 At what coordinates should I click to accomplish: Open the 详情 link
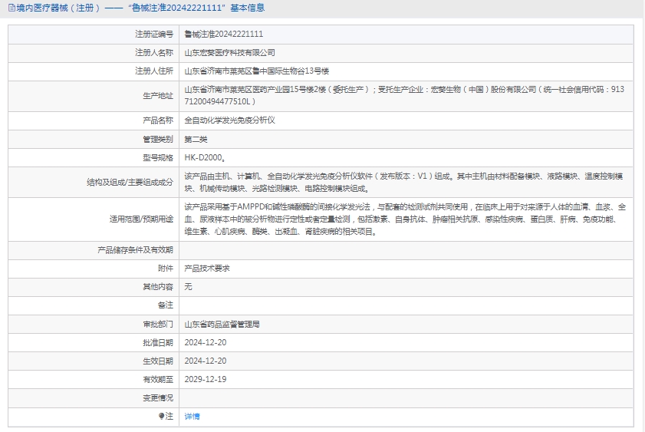point(192,416)
